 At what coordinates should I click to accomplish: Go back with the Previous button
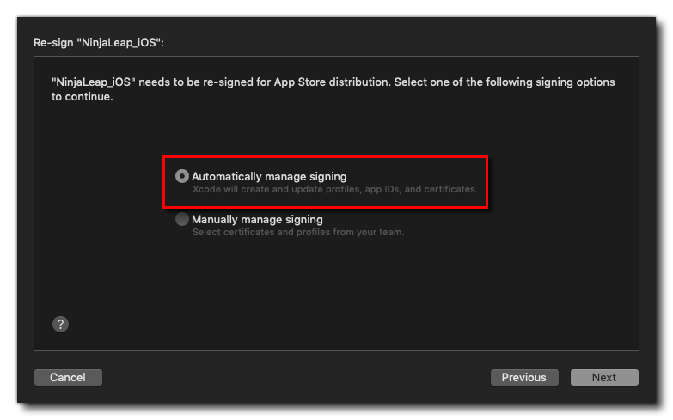pyautogui.click(x=523, y=377)
